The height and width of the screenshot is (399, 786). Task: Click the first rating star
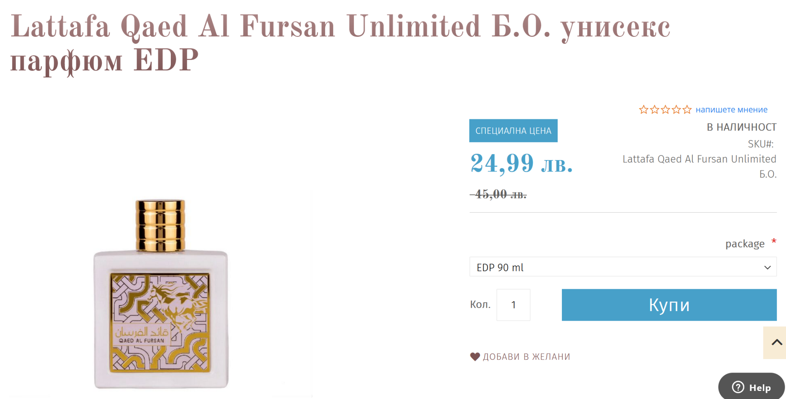(x=644, y=110)
